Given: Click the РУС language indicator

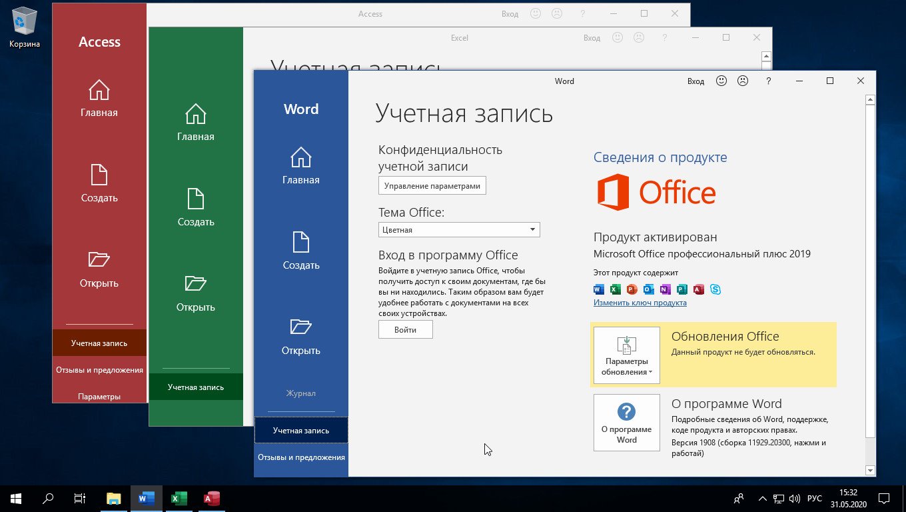Looking at the screenshot, I should 814,498.
